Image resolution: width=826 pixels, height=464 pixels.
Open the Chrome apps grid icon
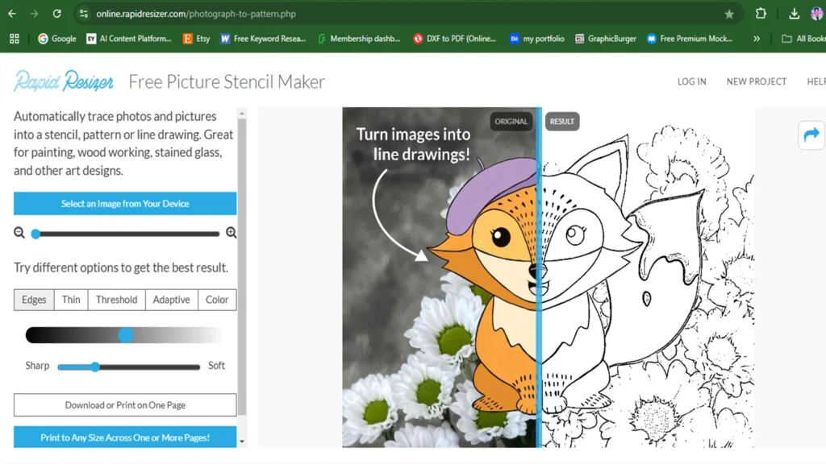[14, 39]
